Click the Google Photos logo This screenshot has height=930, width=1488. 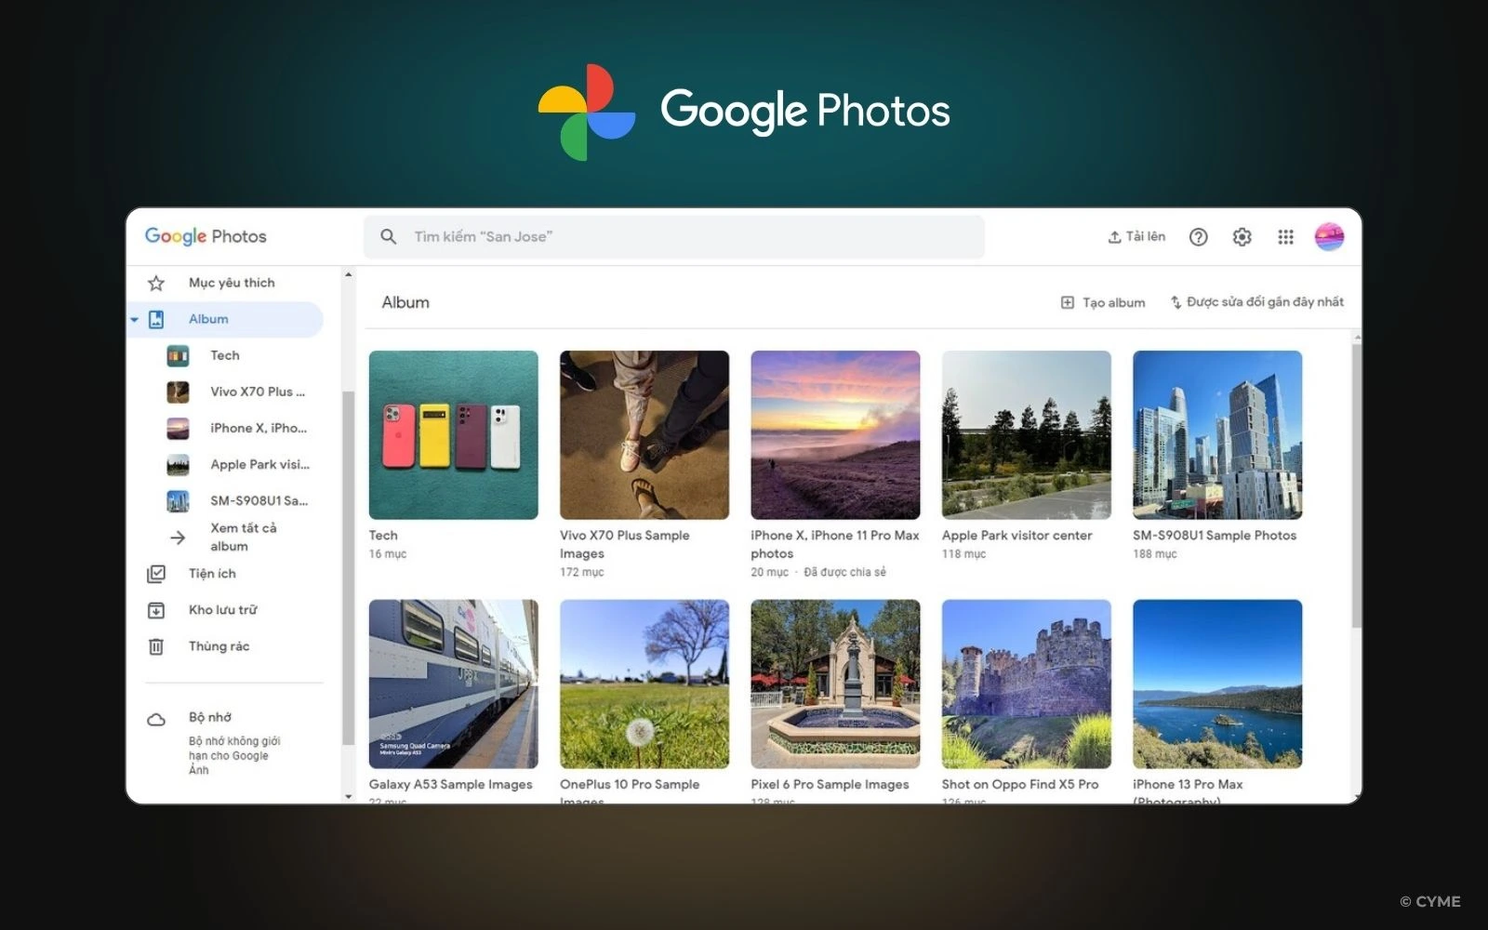point(206,236)
